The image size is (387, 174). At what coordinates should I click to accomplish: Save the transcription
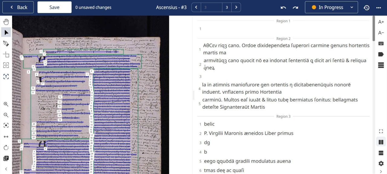tap(54, 7)
